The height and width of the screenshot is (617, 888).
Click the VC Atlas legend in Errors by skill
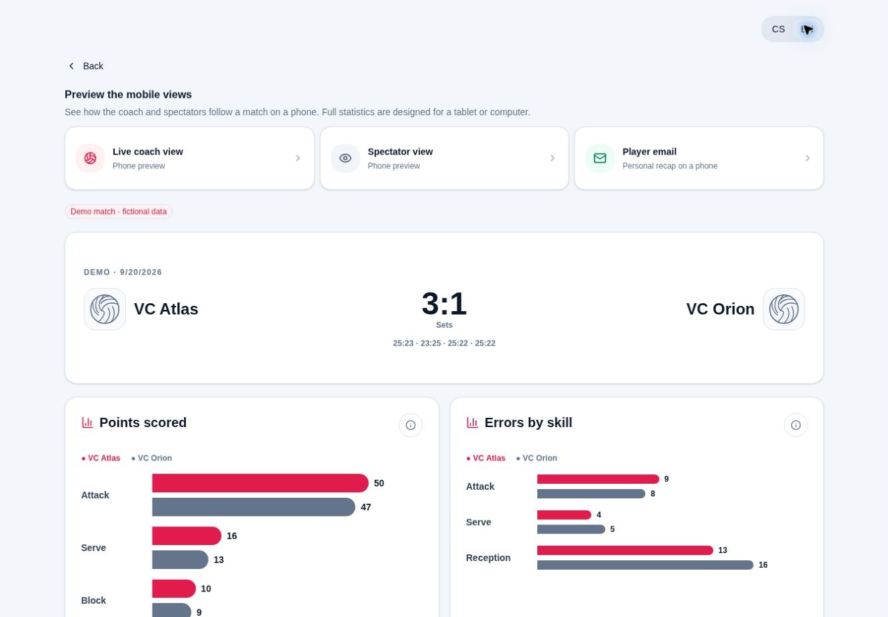(x=486, y=458)
